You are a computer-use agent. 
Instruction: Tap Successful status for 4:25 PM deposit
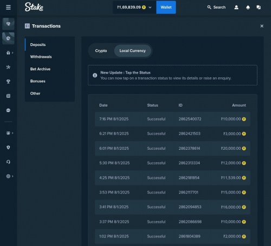156,178
